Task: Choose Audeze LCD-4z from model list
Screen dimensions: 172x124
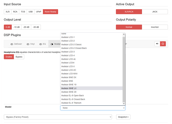Action: click(91, 59)
